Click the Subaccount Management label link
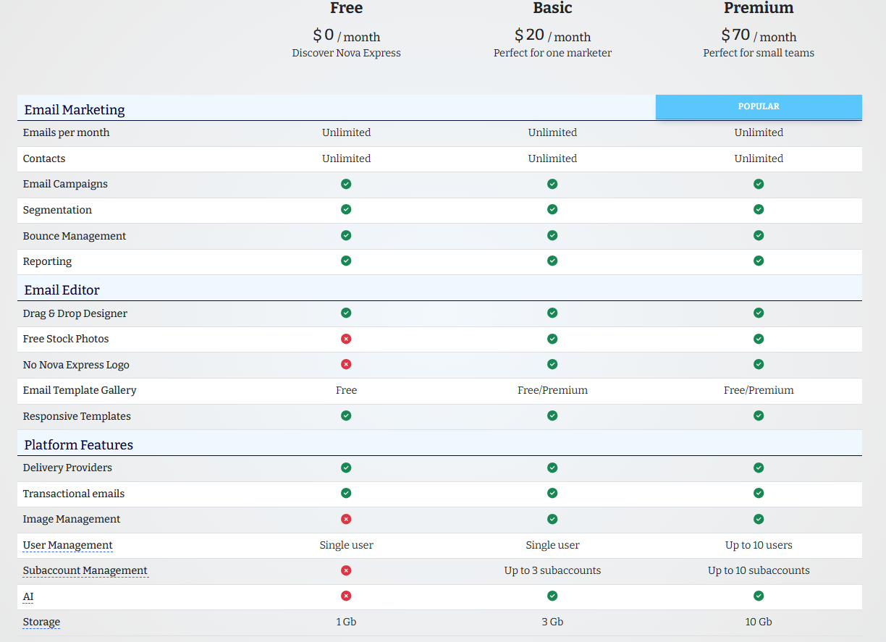 [85, 570]
